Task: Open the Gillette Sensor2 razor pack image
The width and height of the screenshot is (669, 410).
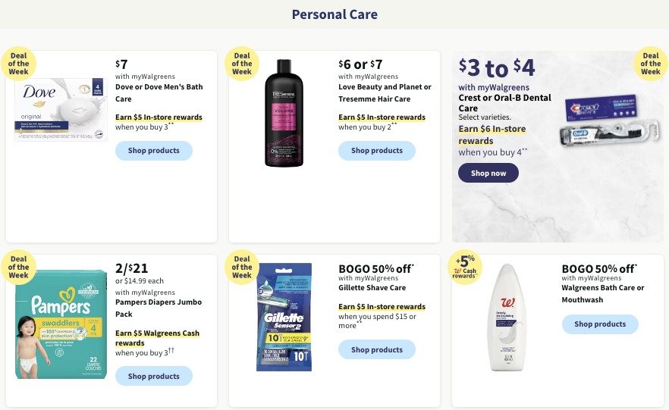Action: pos(284,317)
